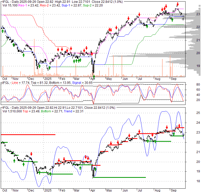The height and width of the screenshot is (192, 201).
Task: Click the '19' price tick on top chart axis
Action: pos(198,66)
